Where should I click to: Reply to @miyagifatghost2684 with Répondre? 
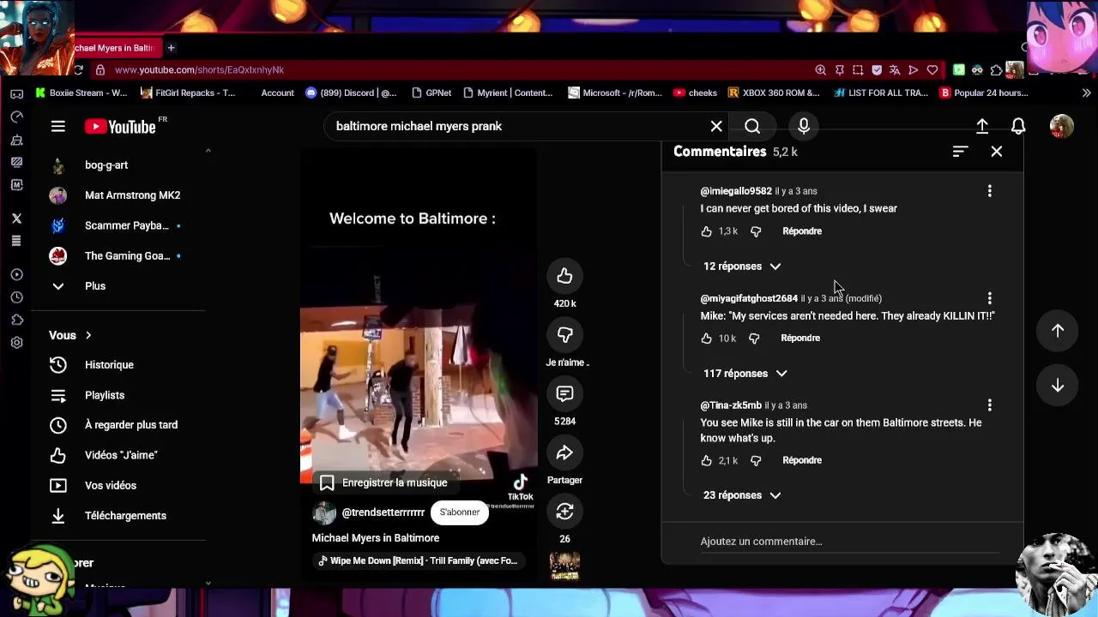click(800, 338)
